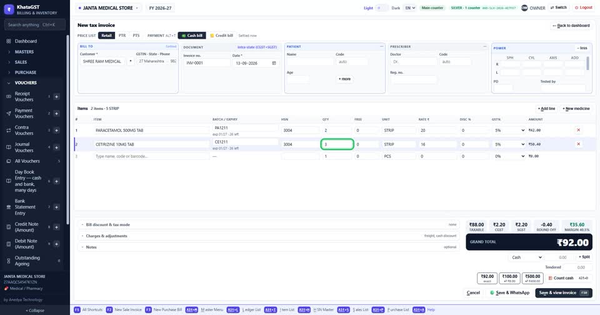Viewport: 600px width, 315px height.
Task: Add a Debit Note with plus icon
Action: point(56,244)
